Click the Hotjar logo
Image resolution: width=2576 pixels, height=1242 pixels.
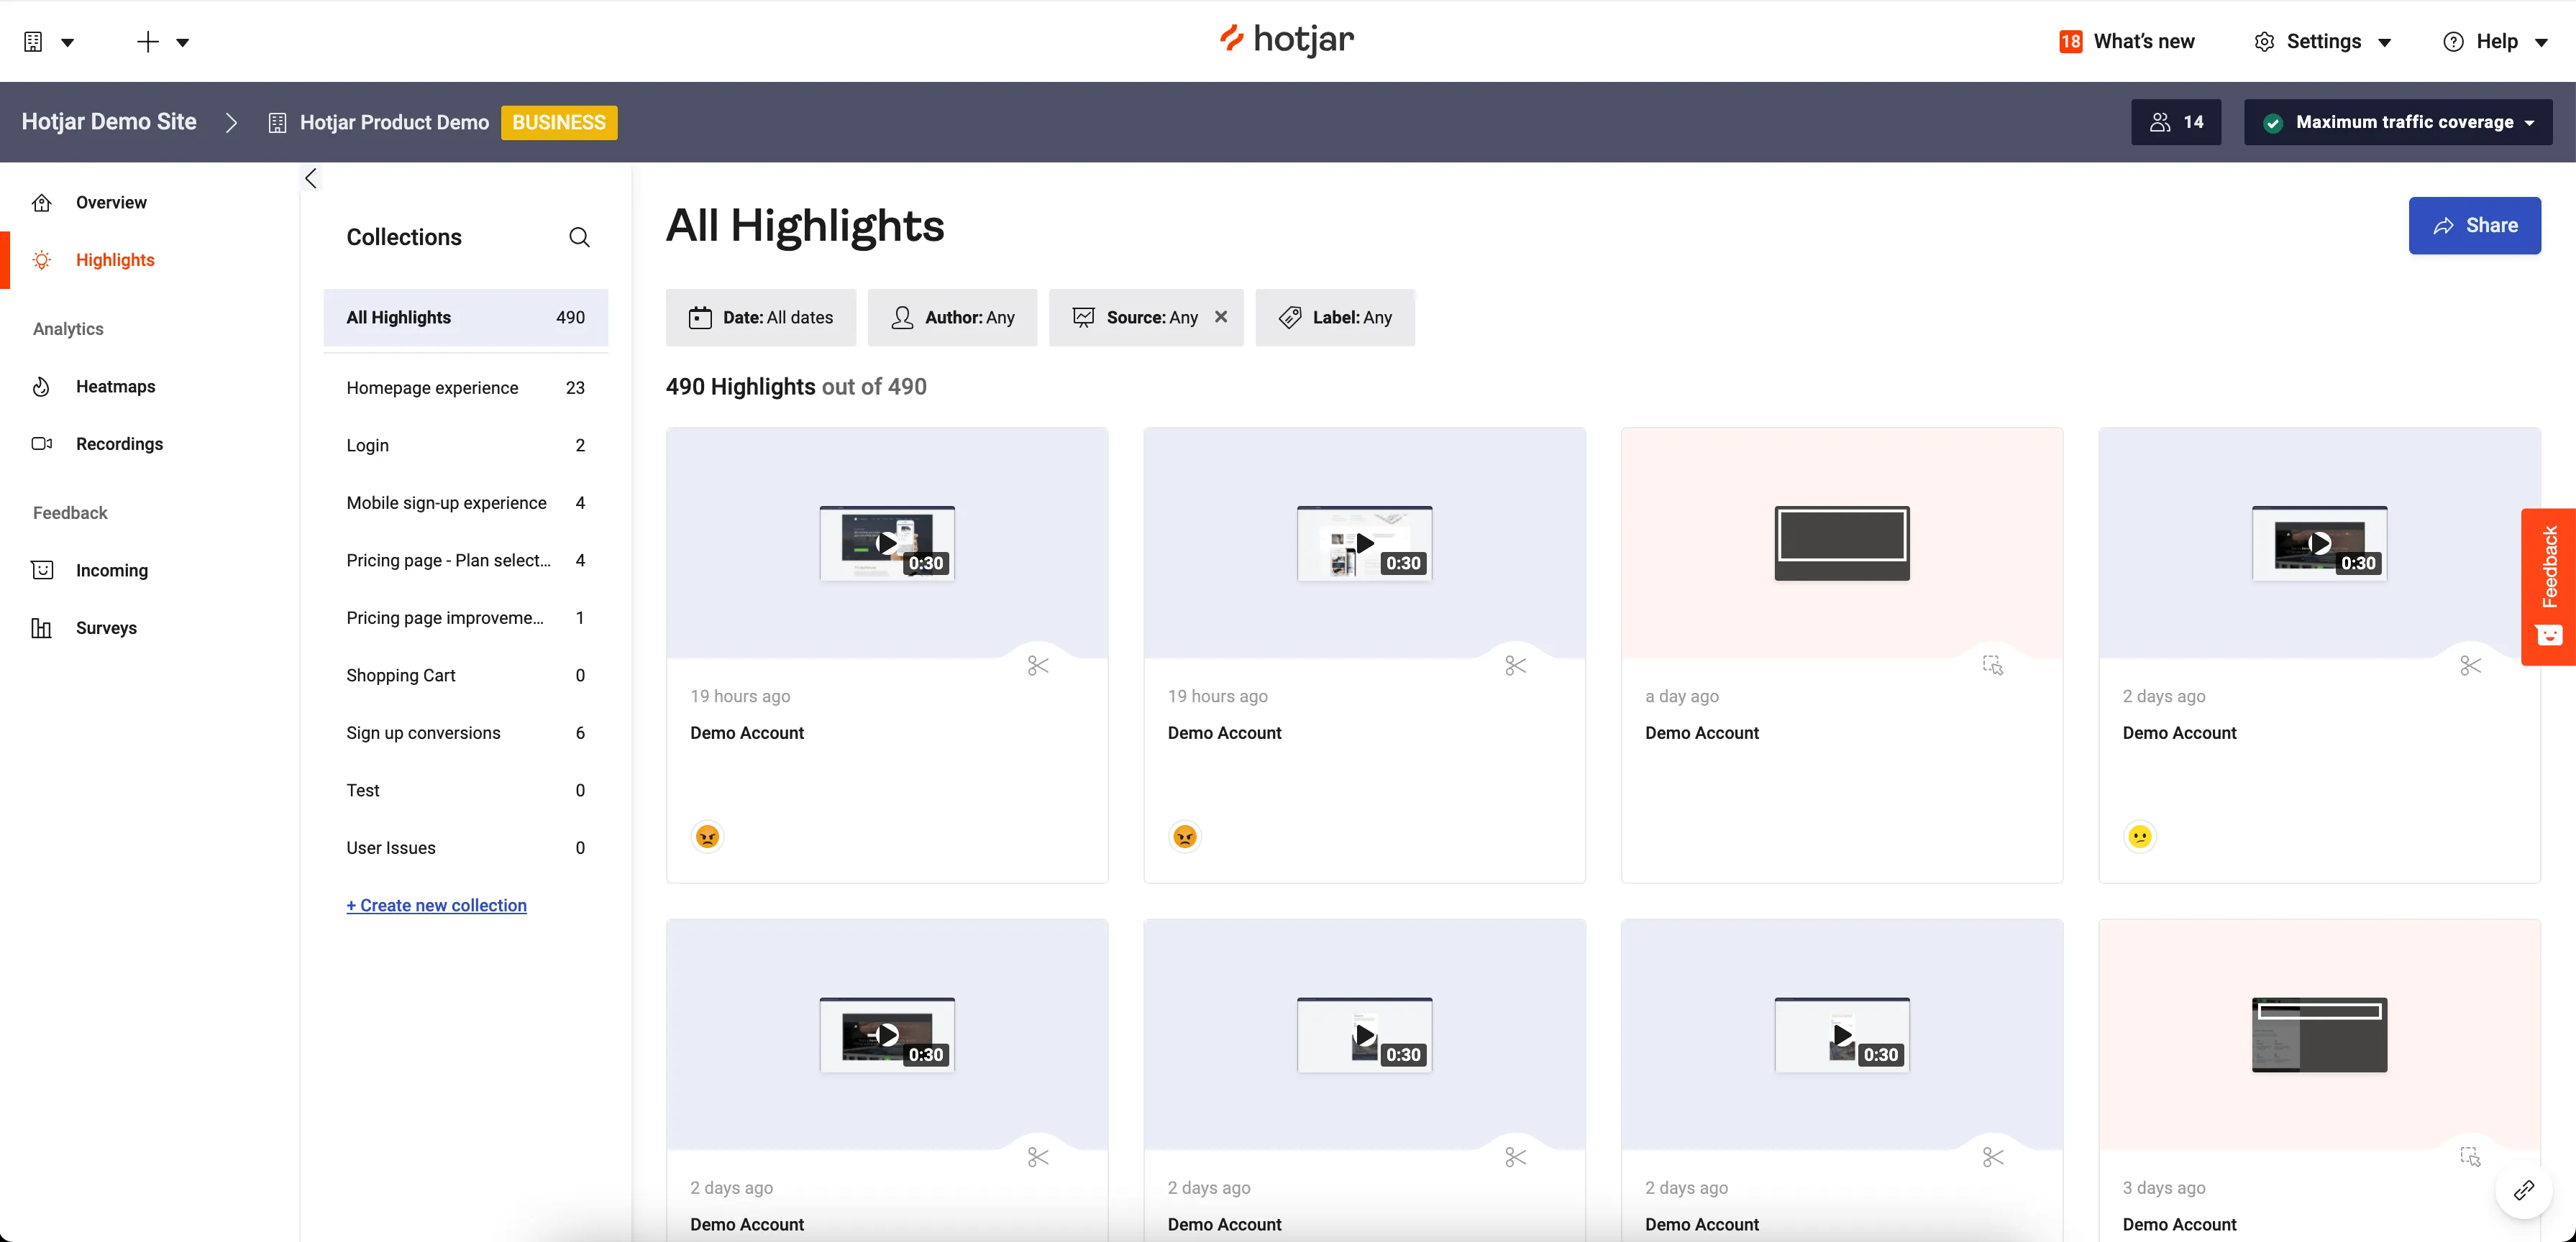(1287, 40)
